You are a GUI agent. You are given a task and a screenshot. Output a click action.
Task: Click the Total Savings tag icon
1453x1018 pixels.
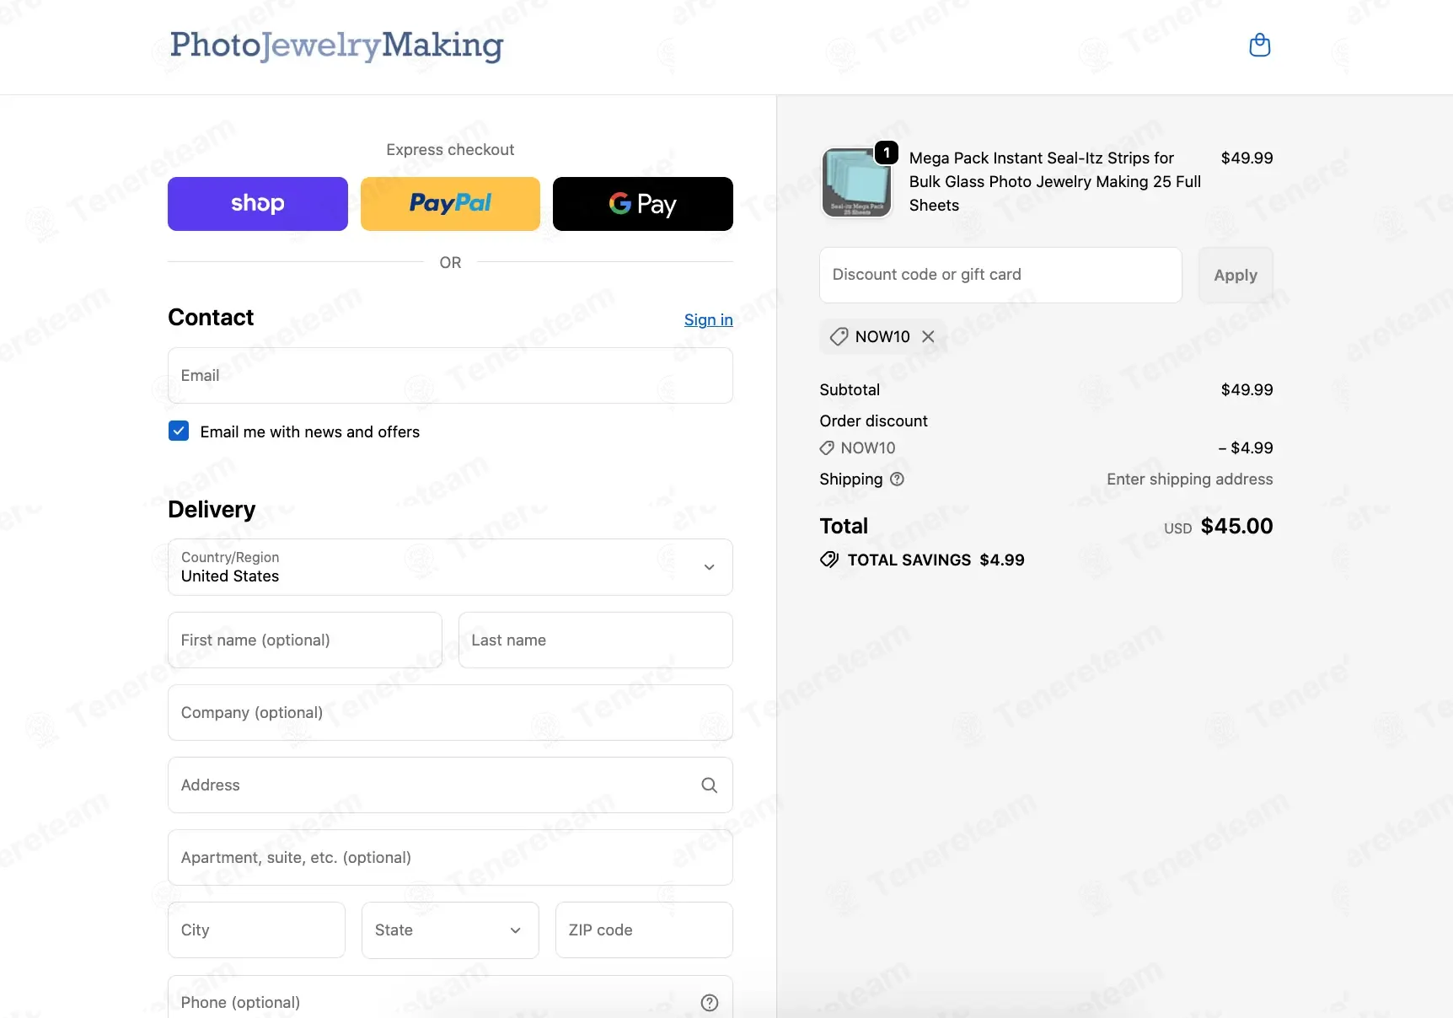click(x=829, y=560)
